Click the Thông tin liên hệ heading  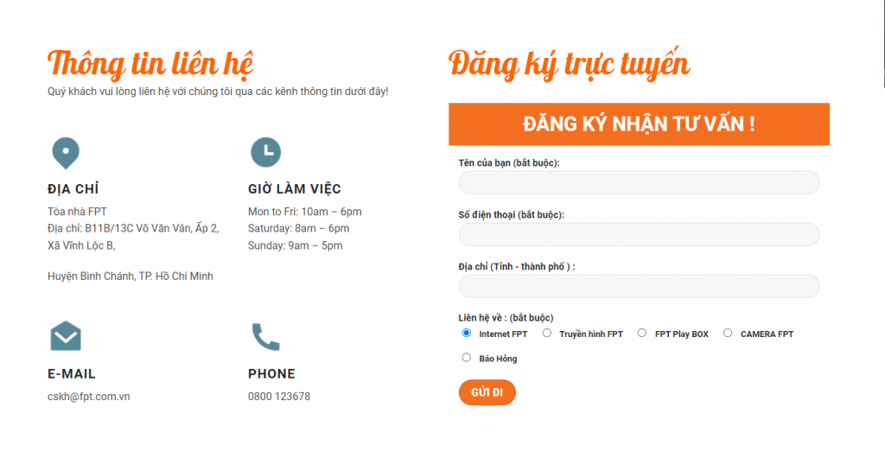pos(150,64)
